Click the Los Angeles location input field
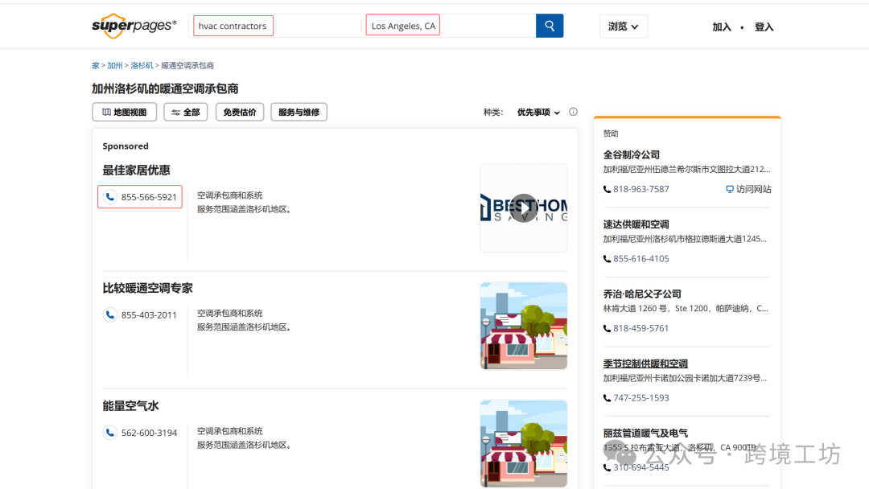Image resolution: width=869 pixels, height=489 pixels. (x=402, y=25)
